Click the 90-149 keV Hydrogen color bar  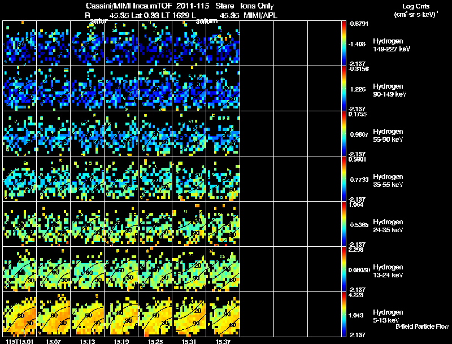344,89
